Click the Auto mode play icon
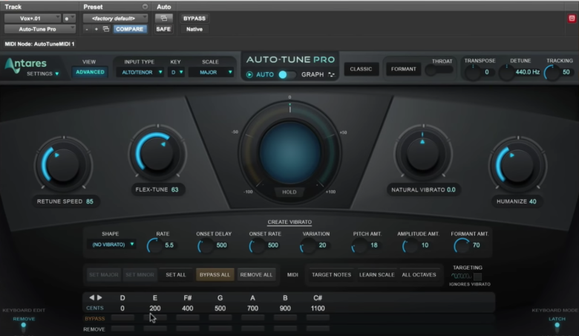Screen dimensions: 579x336 tap(249, 74)
